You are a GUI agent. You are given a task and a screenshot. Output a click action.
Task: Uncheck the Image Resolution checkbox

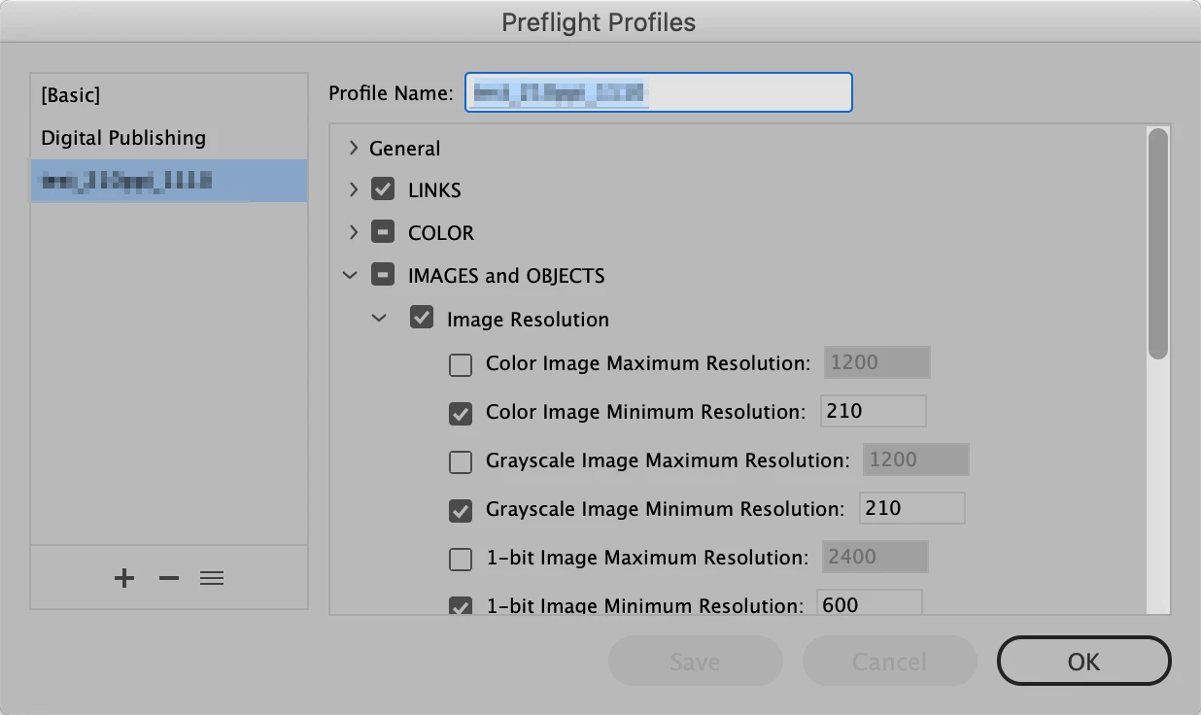click(422, 319)
